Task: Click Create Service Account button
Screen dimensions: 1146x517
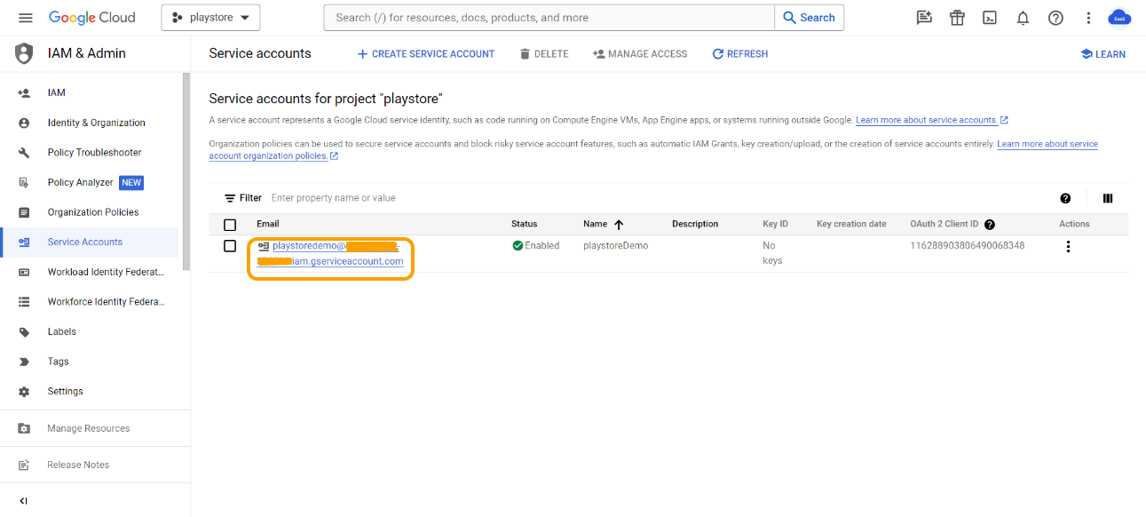Action: [425, 54]
